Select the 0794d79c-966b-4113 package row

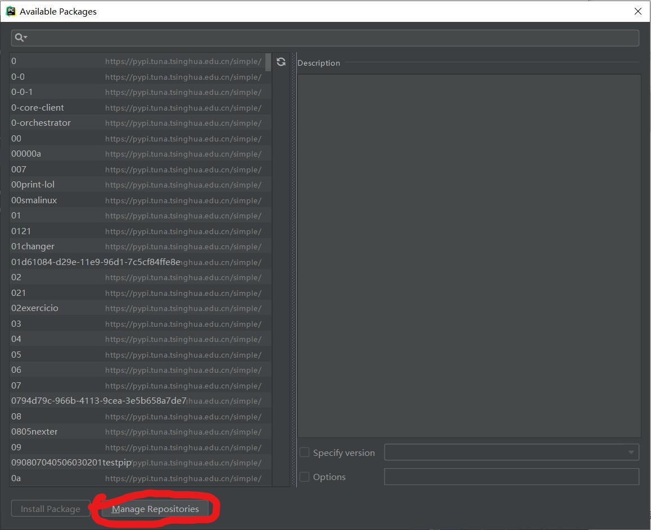141,401
